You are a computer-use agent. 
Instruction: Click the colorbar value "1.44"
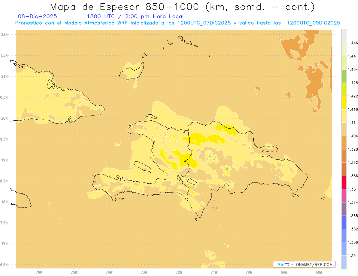[352, 56]
